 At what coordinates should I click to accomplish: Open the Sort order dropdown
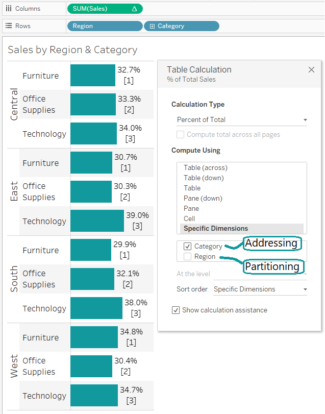(x=260, y=289)
